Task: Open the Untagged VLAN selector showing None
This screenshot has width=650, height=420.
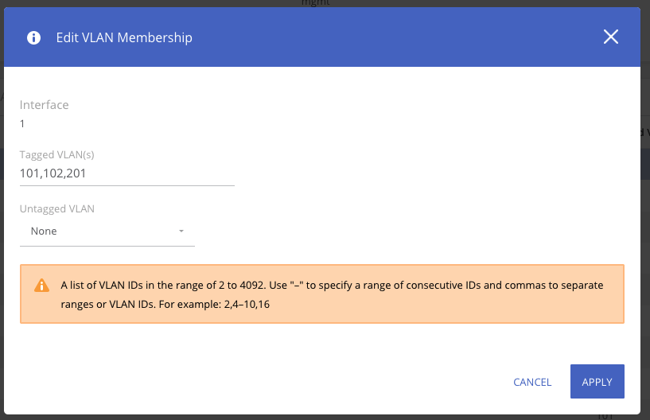Action: 107,231
